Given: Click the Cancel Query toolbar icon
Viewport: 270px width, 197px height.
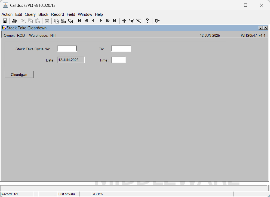Looking at the screenshot, I should point(70,21).
